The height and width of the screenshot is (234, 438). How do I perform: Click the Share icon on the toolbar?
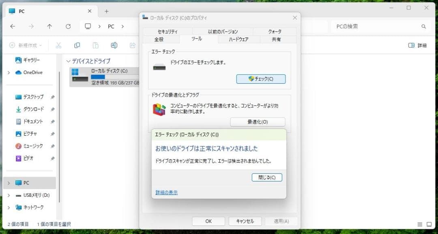(x=132, y=45)
